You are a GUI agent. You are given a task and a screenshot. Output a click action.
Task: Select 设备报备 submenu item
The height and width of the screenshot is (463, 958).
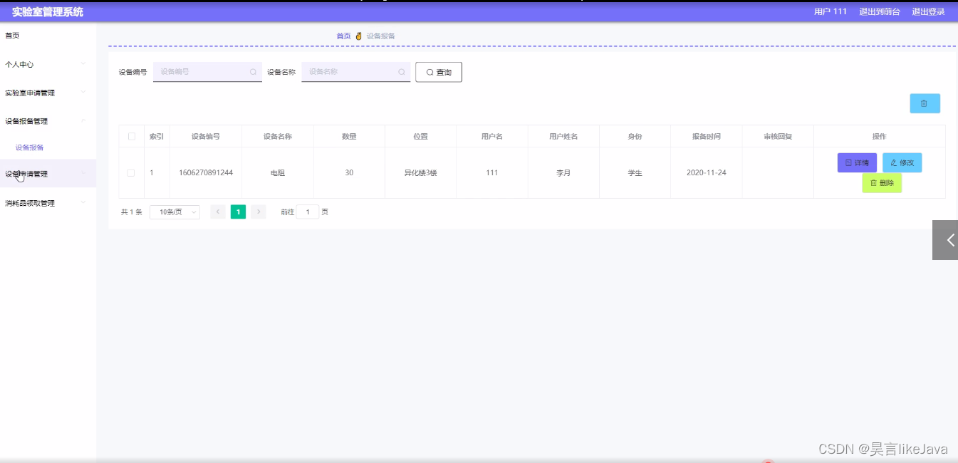pos(30,147)
